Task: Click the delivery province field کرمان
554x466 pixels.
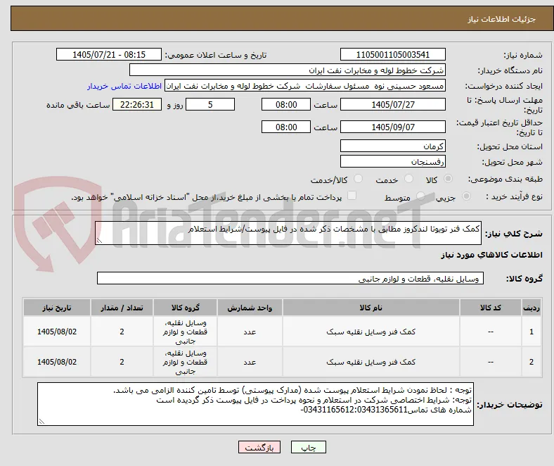Action: (x=392, y=146)
